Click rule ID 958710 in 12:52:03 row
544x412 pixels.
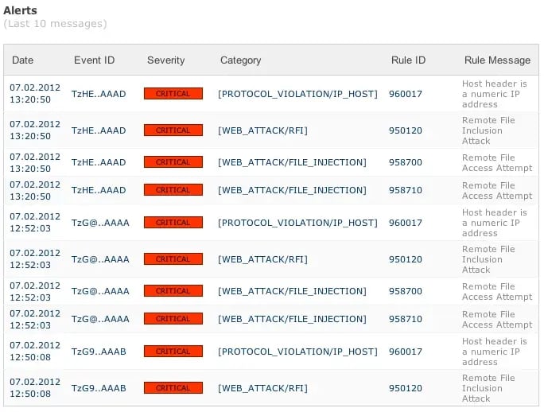tap(406, 319)
